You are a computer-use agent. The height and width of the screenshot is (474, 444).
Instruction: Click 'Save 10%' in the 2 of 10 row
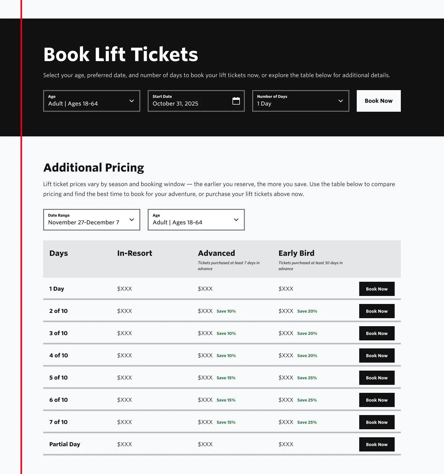pos(226,311)
